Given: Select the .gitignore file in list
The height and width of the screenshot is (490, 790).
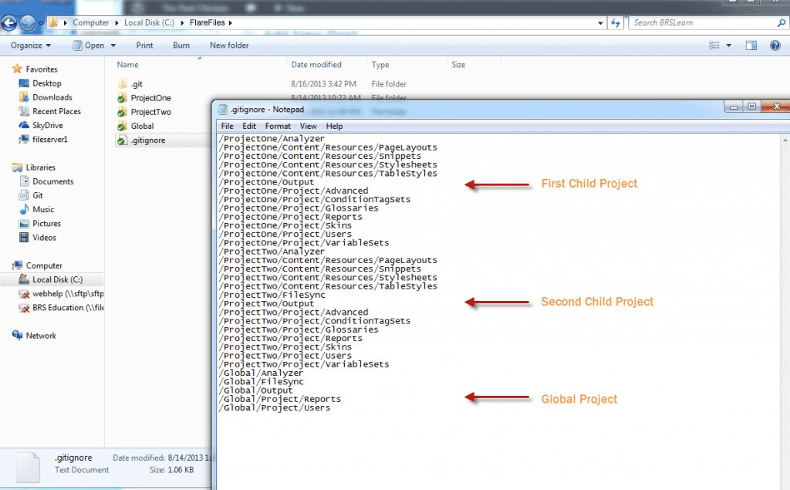Looking at the screenshot, I should coord(147,140).
